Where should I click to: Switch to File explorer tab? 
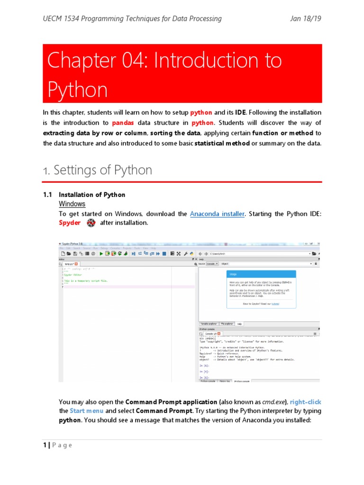(227, 324)
